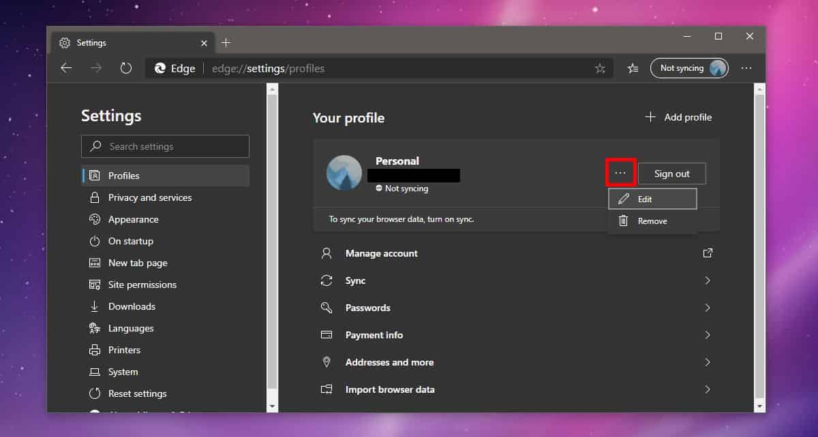
Task: Open the favorites list icon in toolbar
Action: point(633,68)
